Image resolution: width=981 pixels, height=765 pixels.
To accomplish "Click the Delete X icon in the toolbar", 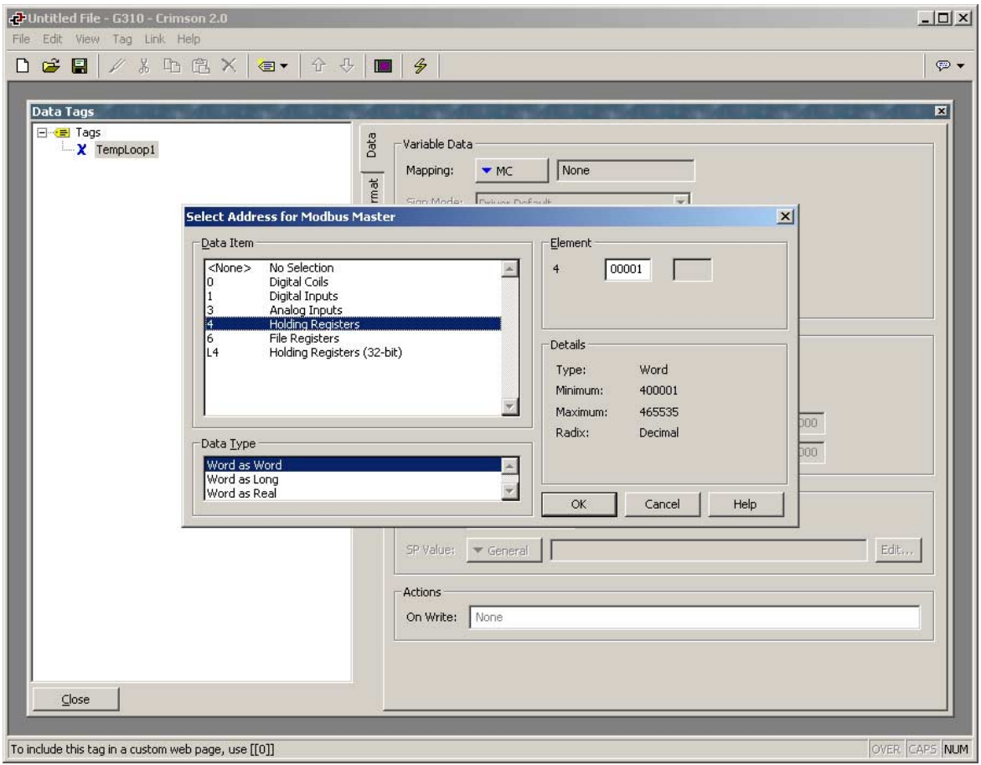I will pyautogui.click(x=229, y=65).
